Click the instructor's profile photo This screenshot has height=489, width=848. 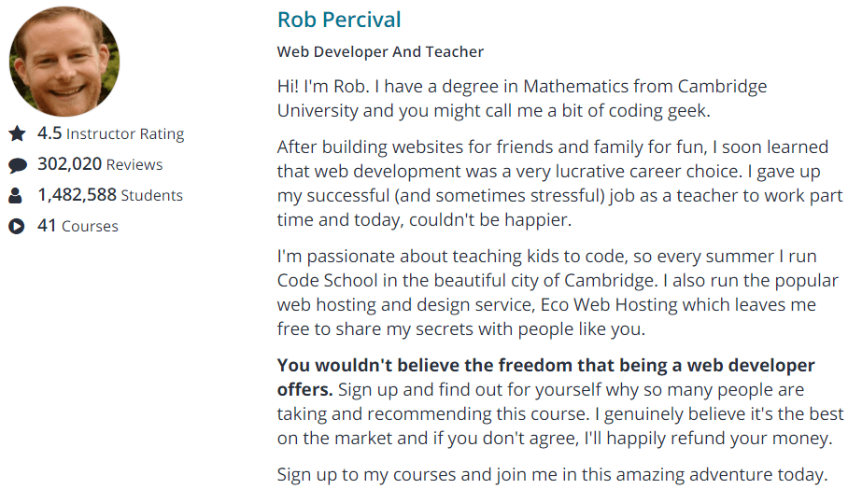click(64, 62)
